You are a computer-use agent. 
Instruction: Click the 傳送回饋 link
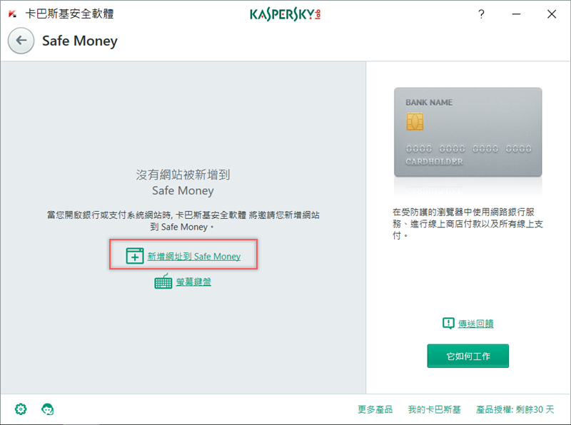pyautogui.click(x=475, y=324)
